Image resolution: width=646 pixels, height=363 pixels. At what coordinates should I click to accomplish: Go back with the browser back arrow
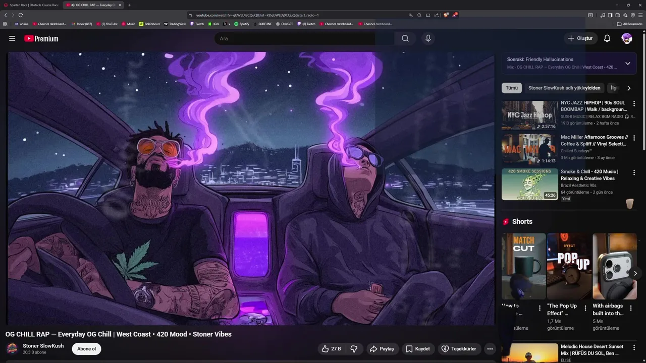click(x=6, y=15)
